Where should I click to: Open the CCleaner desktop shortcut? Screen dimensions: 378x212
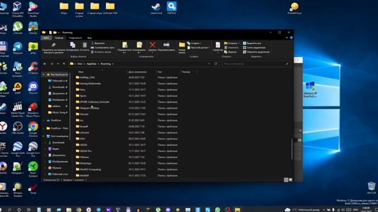(x=33, y=68)
